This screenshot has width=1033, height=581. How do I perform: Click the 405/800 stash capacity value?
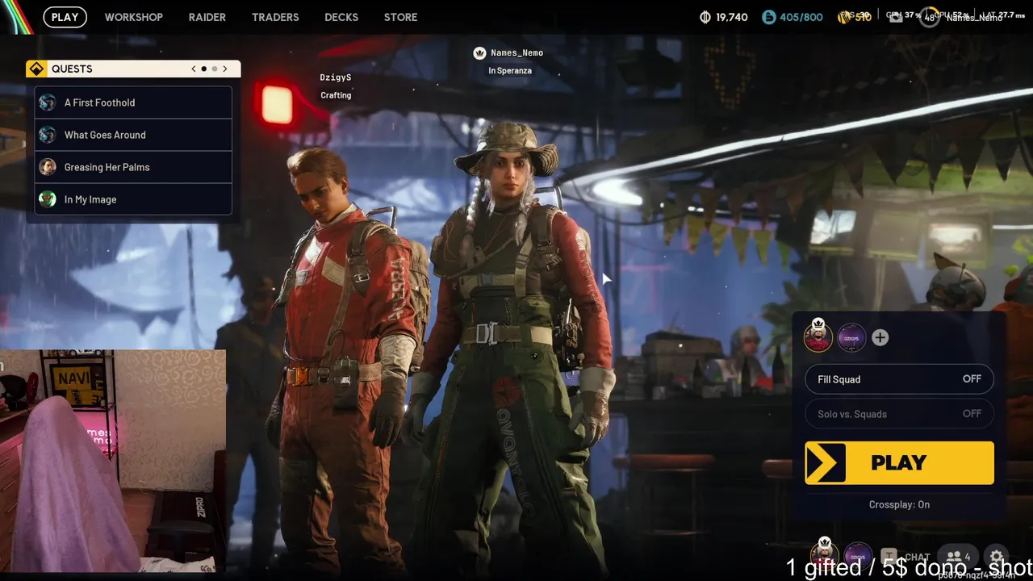(x=801, y=17)
